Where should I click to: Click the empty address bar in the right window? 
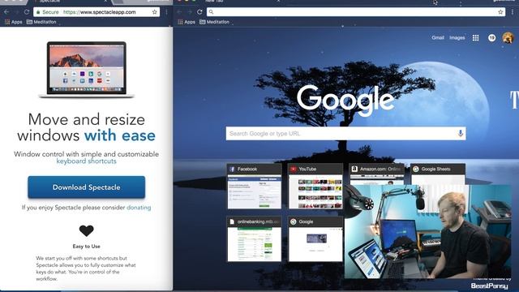point(356,12)
